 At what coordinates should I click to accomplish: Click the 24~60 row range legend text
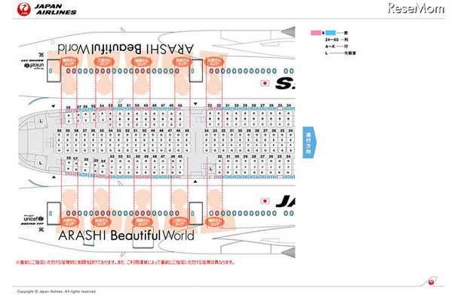tap(336, 40)
